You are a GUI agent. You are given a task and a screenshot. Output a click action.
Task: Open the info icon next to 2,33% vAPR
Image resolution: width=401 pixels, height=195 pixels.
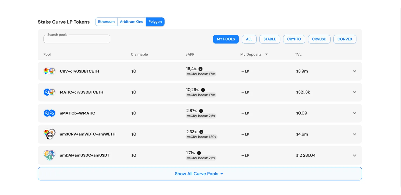click(201, 132)
